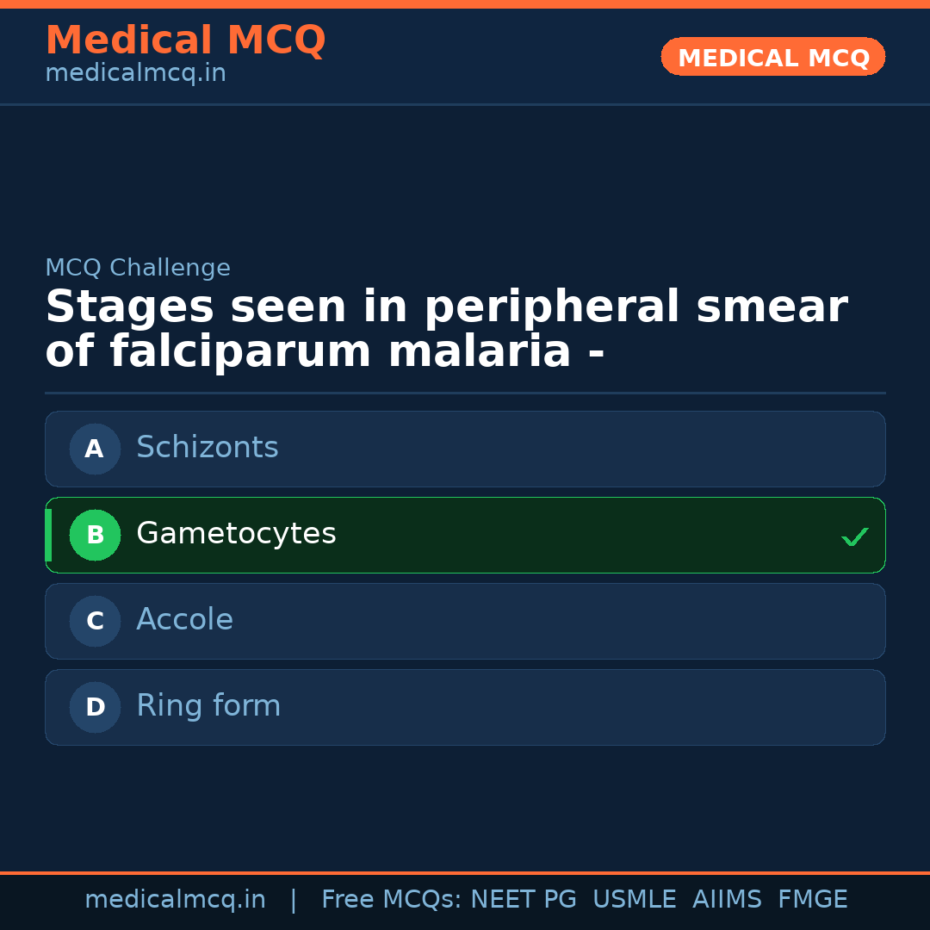Image resolution: width=930 pixels, height=930 pixels.
Task: Click the Medical MCQ orange logo text
Action: pyautogui.click(x=185, y=40)
